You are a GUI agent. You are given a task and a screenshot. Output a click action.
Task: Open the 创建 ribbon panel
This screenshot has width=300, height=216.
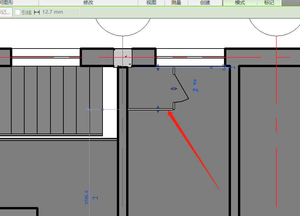tap(205, 3)
